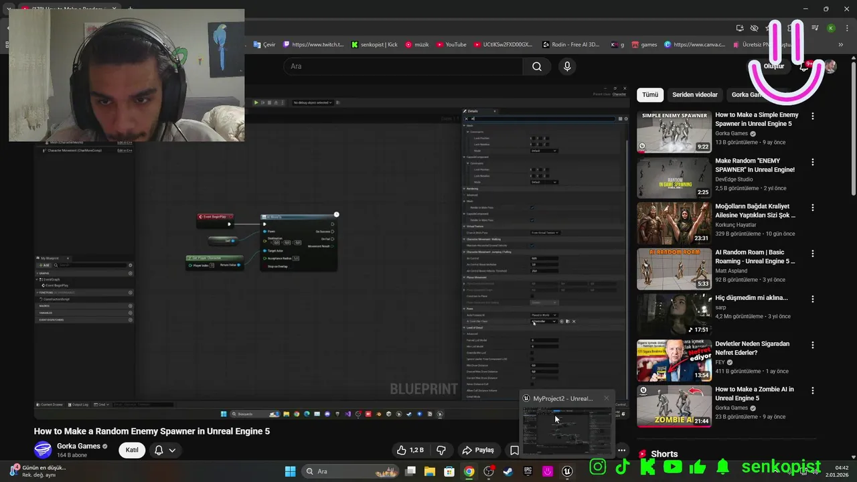Open the YouTube bookmark
Viewport: 857px width, 482px height.
pyautogui.click(x=451, y=45)
